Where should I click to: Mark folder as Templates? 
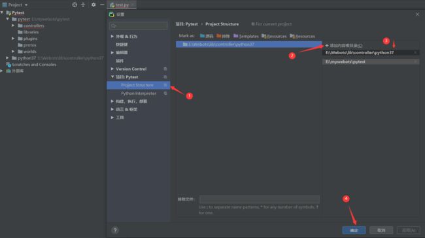[246, 36]
